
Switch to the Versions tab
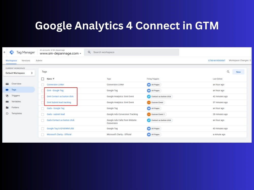click(26, 61)
